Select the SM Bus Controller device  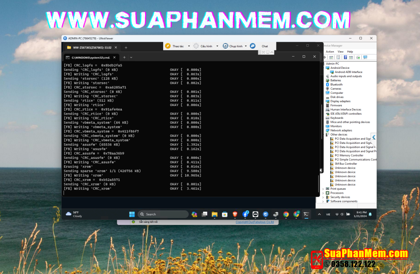346,164
